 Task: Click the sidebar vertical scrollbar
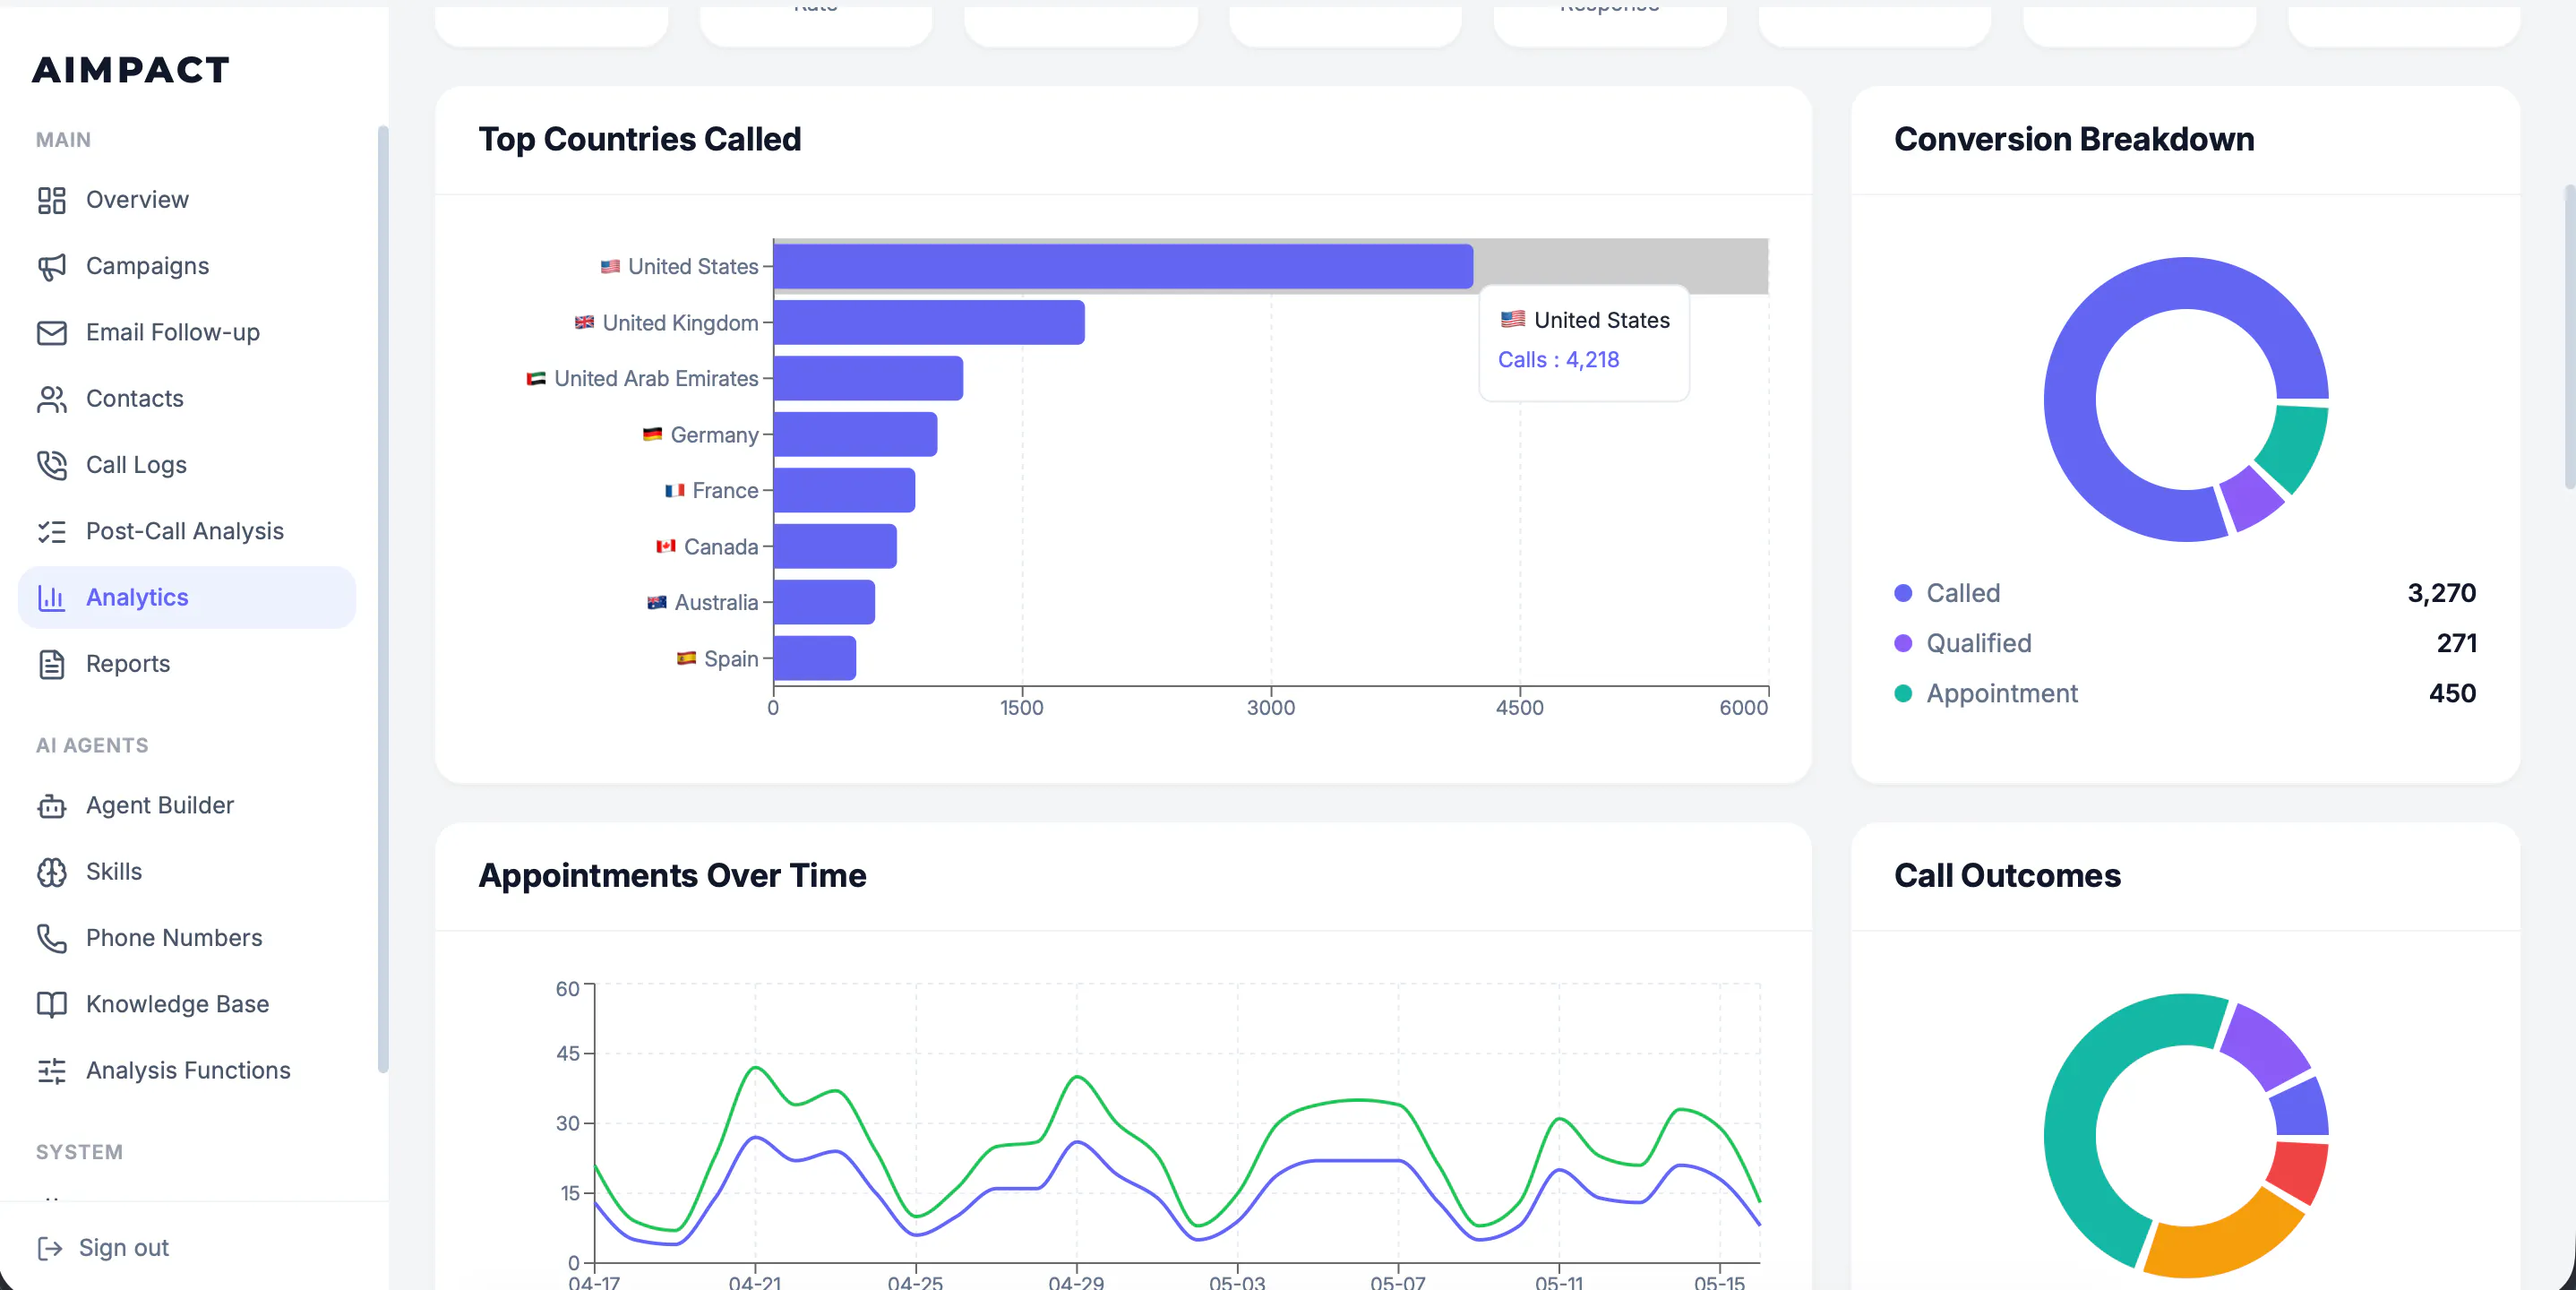pyautogui.click(x=382, y=599)
